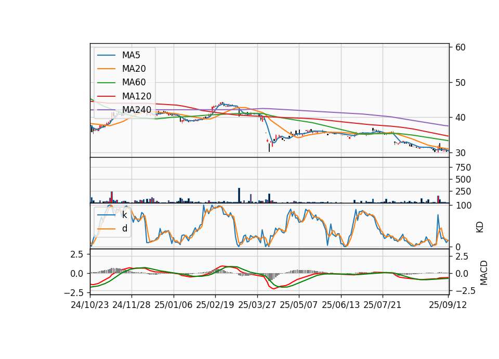499x359 pixels.
Task: Click the MACD vertical axis title
Action: (484, 273)
